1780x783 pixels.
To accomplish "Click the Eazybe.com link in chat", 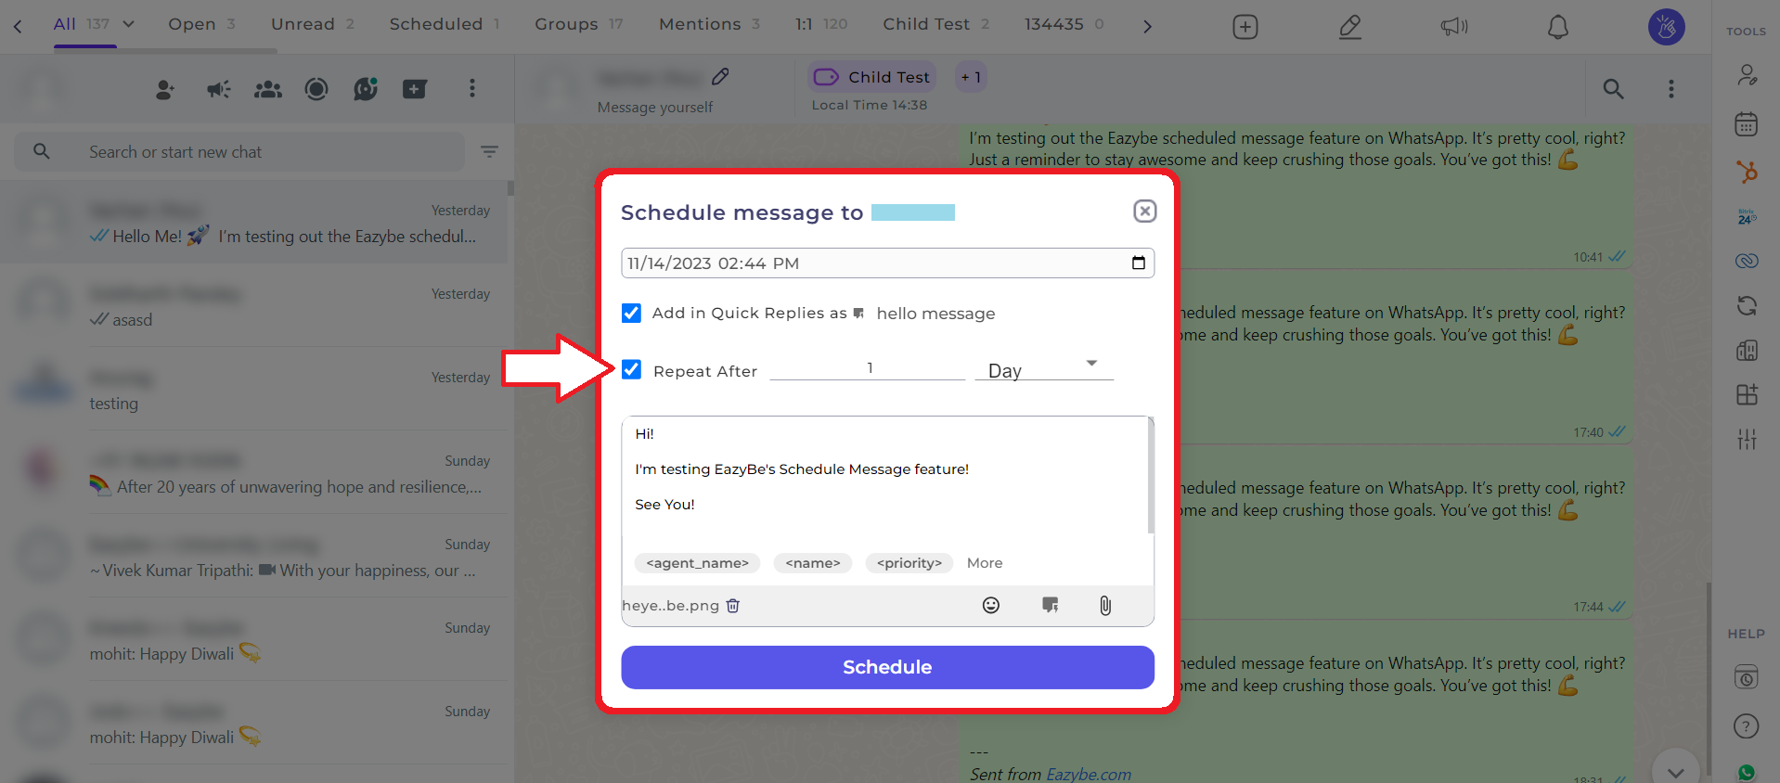I will click(1089, 774).
